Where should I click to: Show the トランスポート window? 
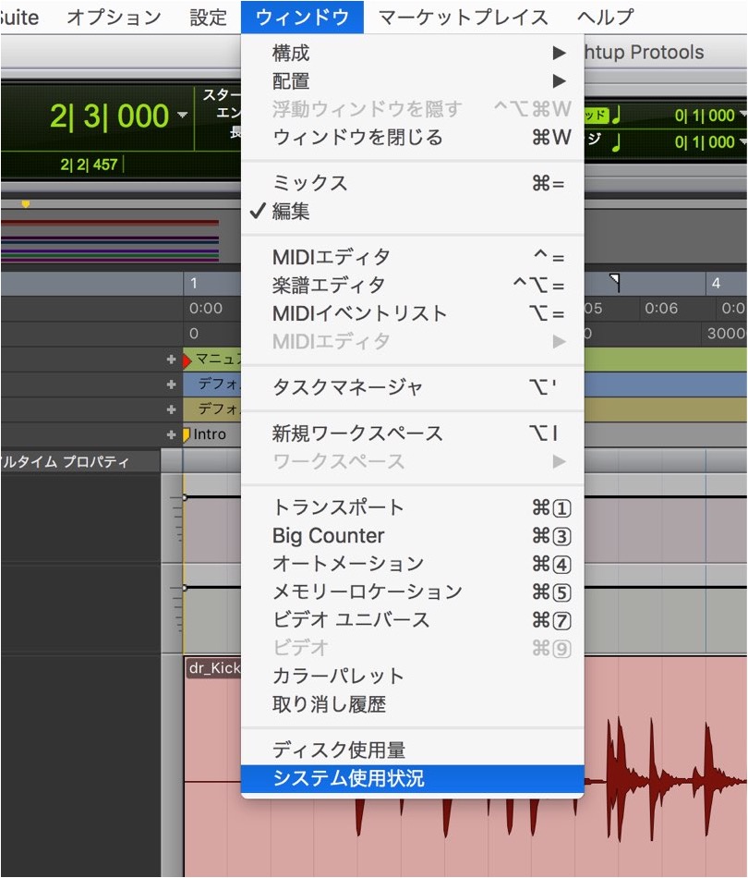click(x=412, y=507)
